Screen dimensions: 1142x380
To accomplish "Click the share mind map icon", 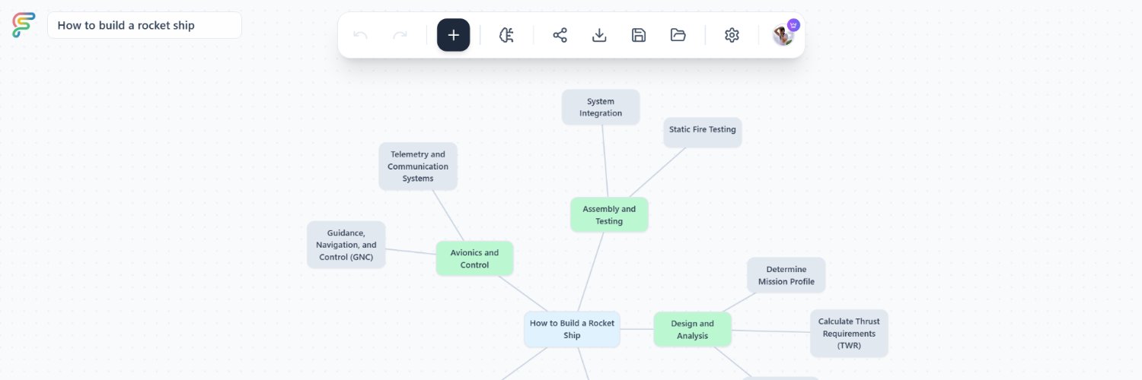I will coord(560,35).
